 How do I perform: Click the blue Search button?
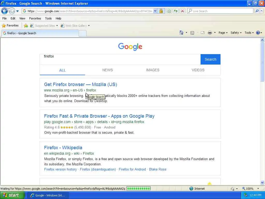210,59
